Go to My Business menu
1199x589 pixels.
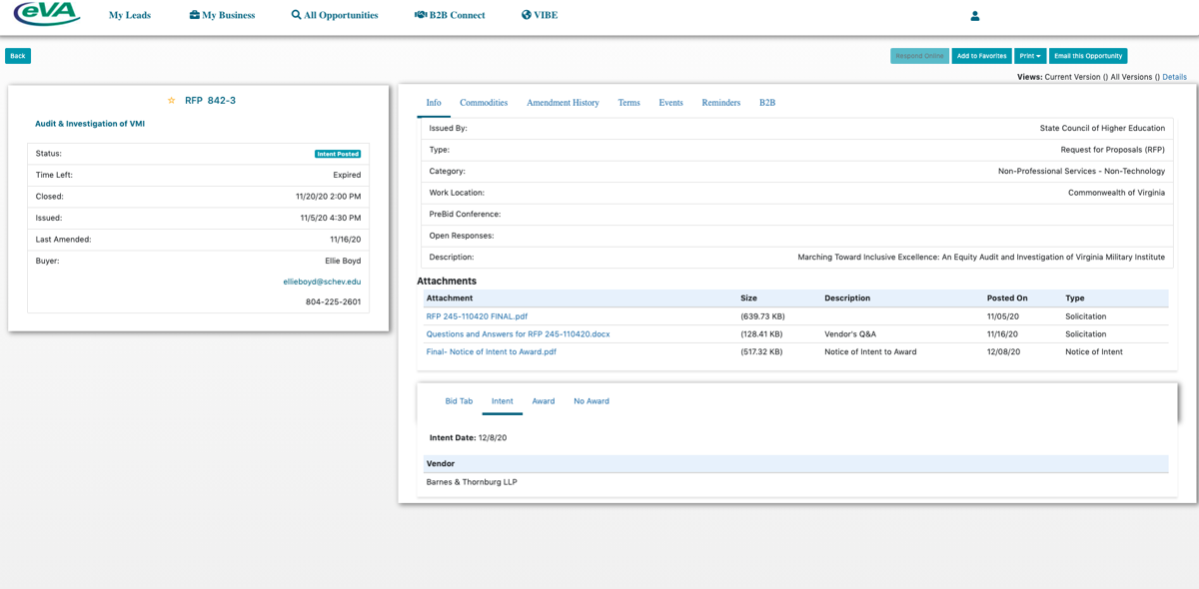222,16
